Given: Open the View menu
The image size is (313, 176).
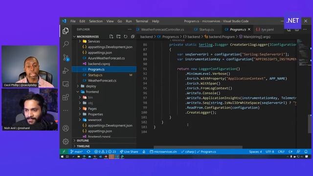Looking at the screenshot, I should (x=110, y=21).
